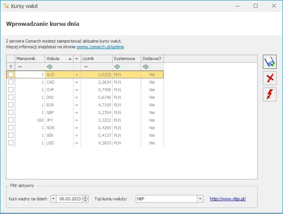The image size is (283, 214).
Task: Click the red lightning bolt import icon
Action: coord(270,94)
